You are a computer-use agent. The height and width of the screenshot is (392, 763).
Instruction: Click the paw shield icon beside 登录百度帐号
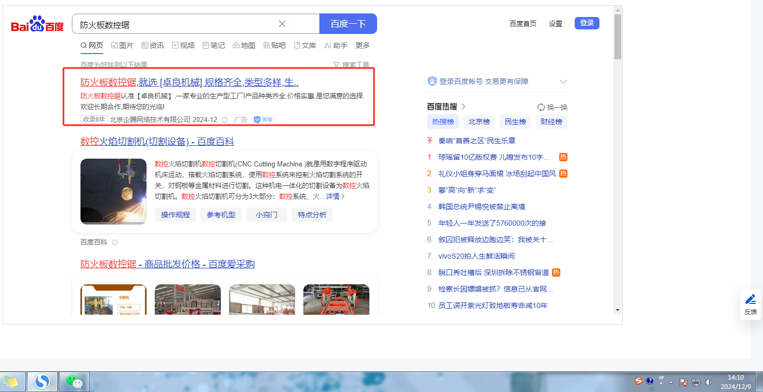(432, 81)
